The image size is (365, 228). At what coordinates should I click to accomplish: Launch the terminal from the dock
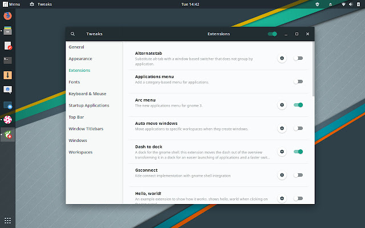[x=7, y=60]
